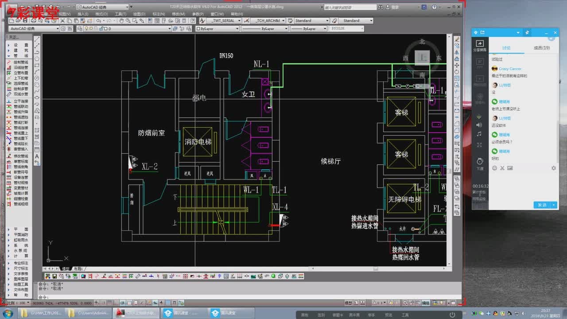The height and width of the screenshot is (319, 567).
Task: Open the _TWT_SERIAL text style dropdown
Action: (x=224, y=21)
